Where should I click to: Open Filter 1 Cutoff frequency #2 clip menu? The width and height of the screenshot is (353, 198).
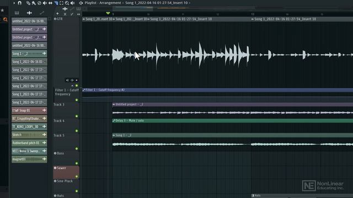[x=84, y=90]
